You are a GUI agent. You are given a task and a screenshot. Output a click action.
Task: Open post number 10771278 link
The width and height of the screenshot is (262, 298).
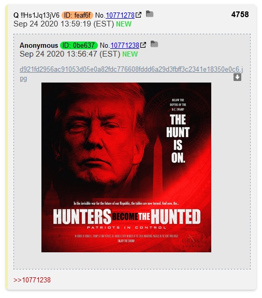pos(120,15)
